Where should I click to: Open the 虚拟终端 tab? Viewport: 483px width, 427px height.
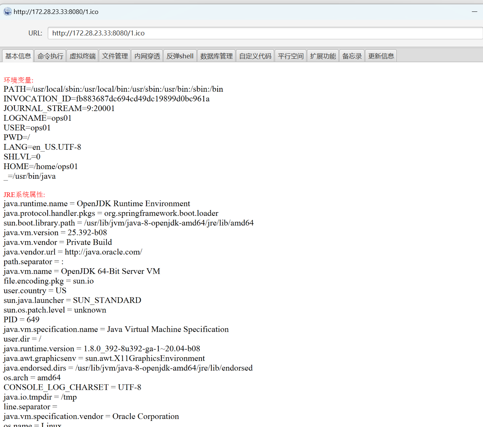coord(82,56)
